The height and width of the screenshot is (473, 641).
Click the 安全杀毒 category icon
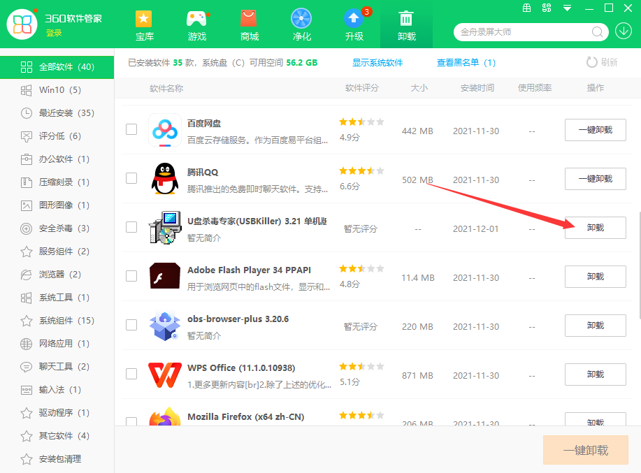pyautogui.click(x=26, y=228)
